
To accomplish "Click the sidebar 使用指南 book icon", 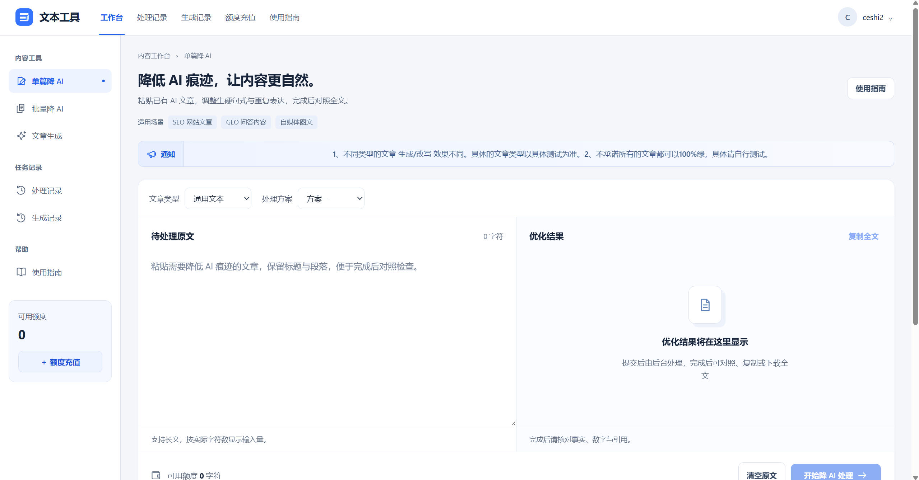I will coord(21,272).
